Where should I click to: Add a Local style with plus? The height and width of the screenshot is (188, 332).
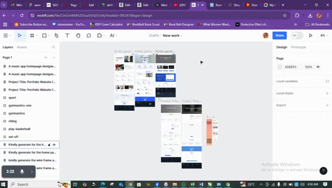[327, 93]
